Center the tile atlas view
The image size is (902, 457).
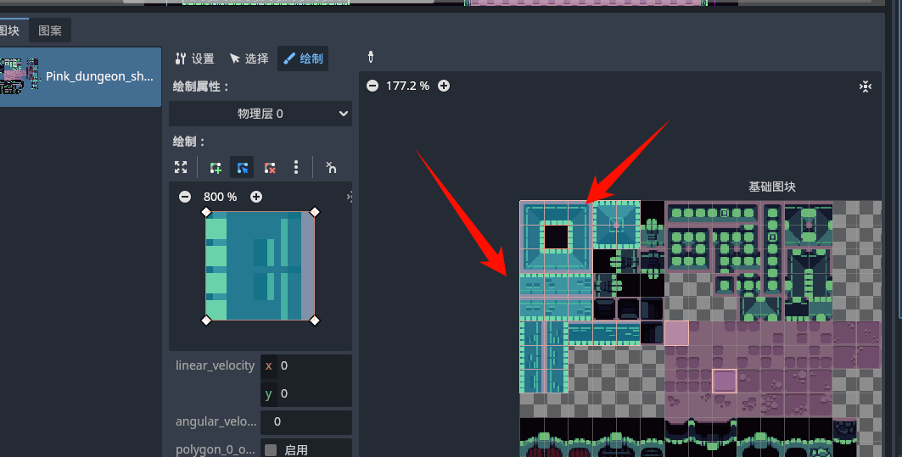click(866, 86)
